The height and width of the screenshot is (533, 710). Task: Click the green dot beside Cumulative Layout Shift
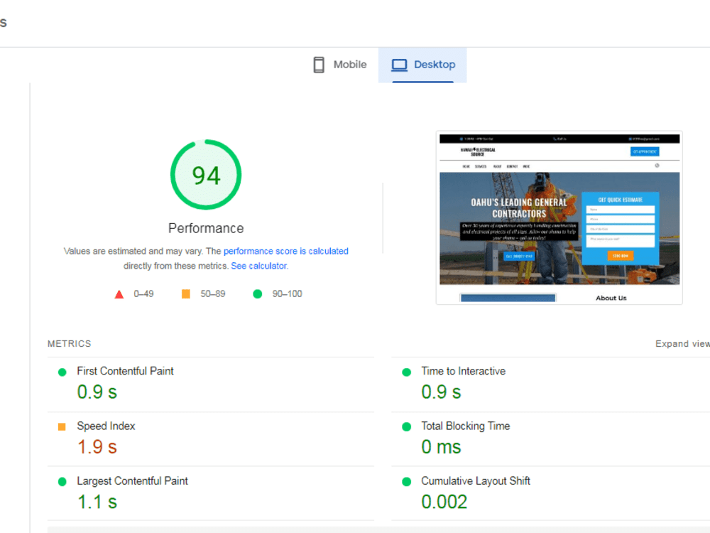pos(407,482)
